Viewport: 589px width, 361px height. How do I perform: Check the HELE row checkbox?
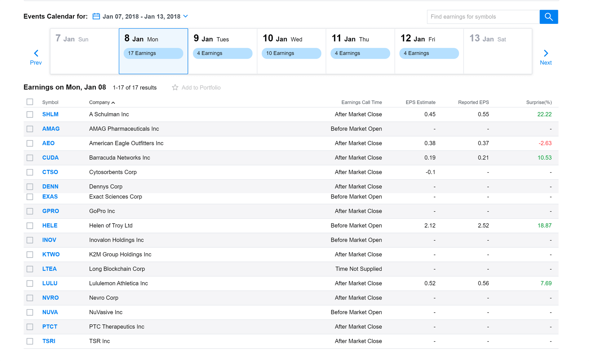(30, 225)
